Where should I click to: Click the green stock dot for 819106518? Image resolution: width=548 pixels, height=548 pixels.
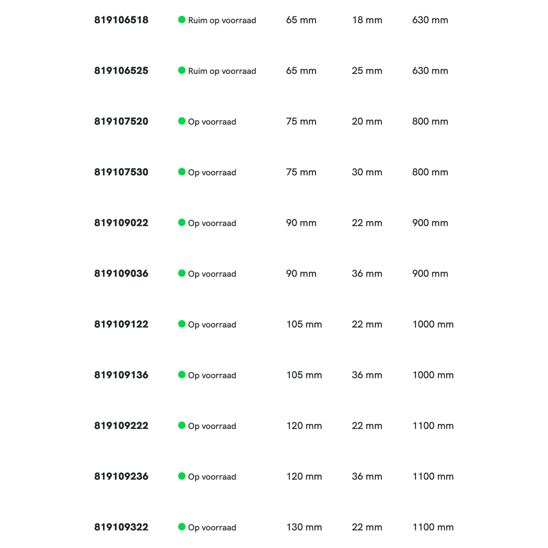(x=182, y=20)
